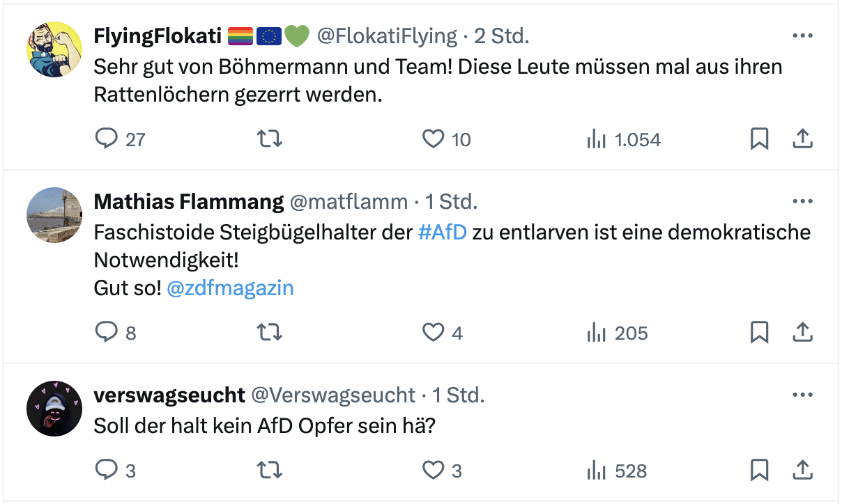
Task: Open more options on verswagseucht's tweet
Action: click(803, 395)
